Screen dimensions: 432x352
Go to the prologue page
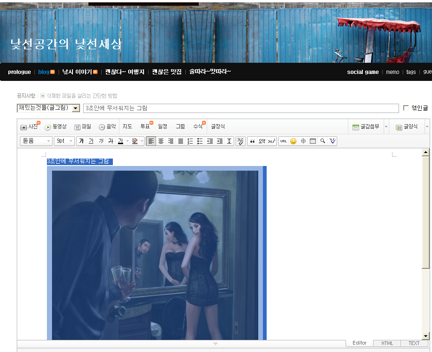click(x=20, y=72)
